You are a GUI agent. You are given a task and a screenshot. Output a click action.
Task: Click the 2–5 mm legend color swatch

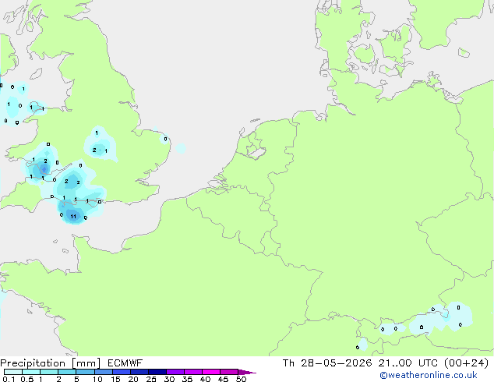tap(67, 372)
